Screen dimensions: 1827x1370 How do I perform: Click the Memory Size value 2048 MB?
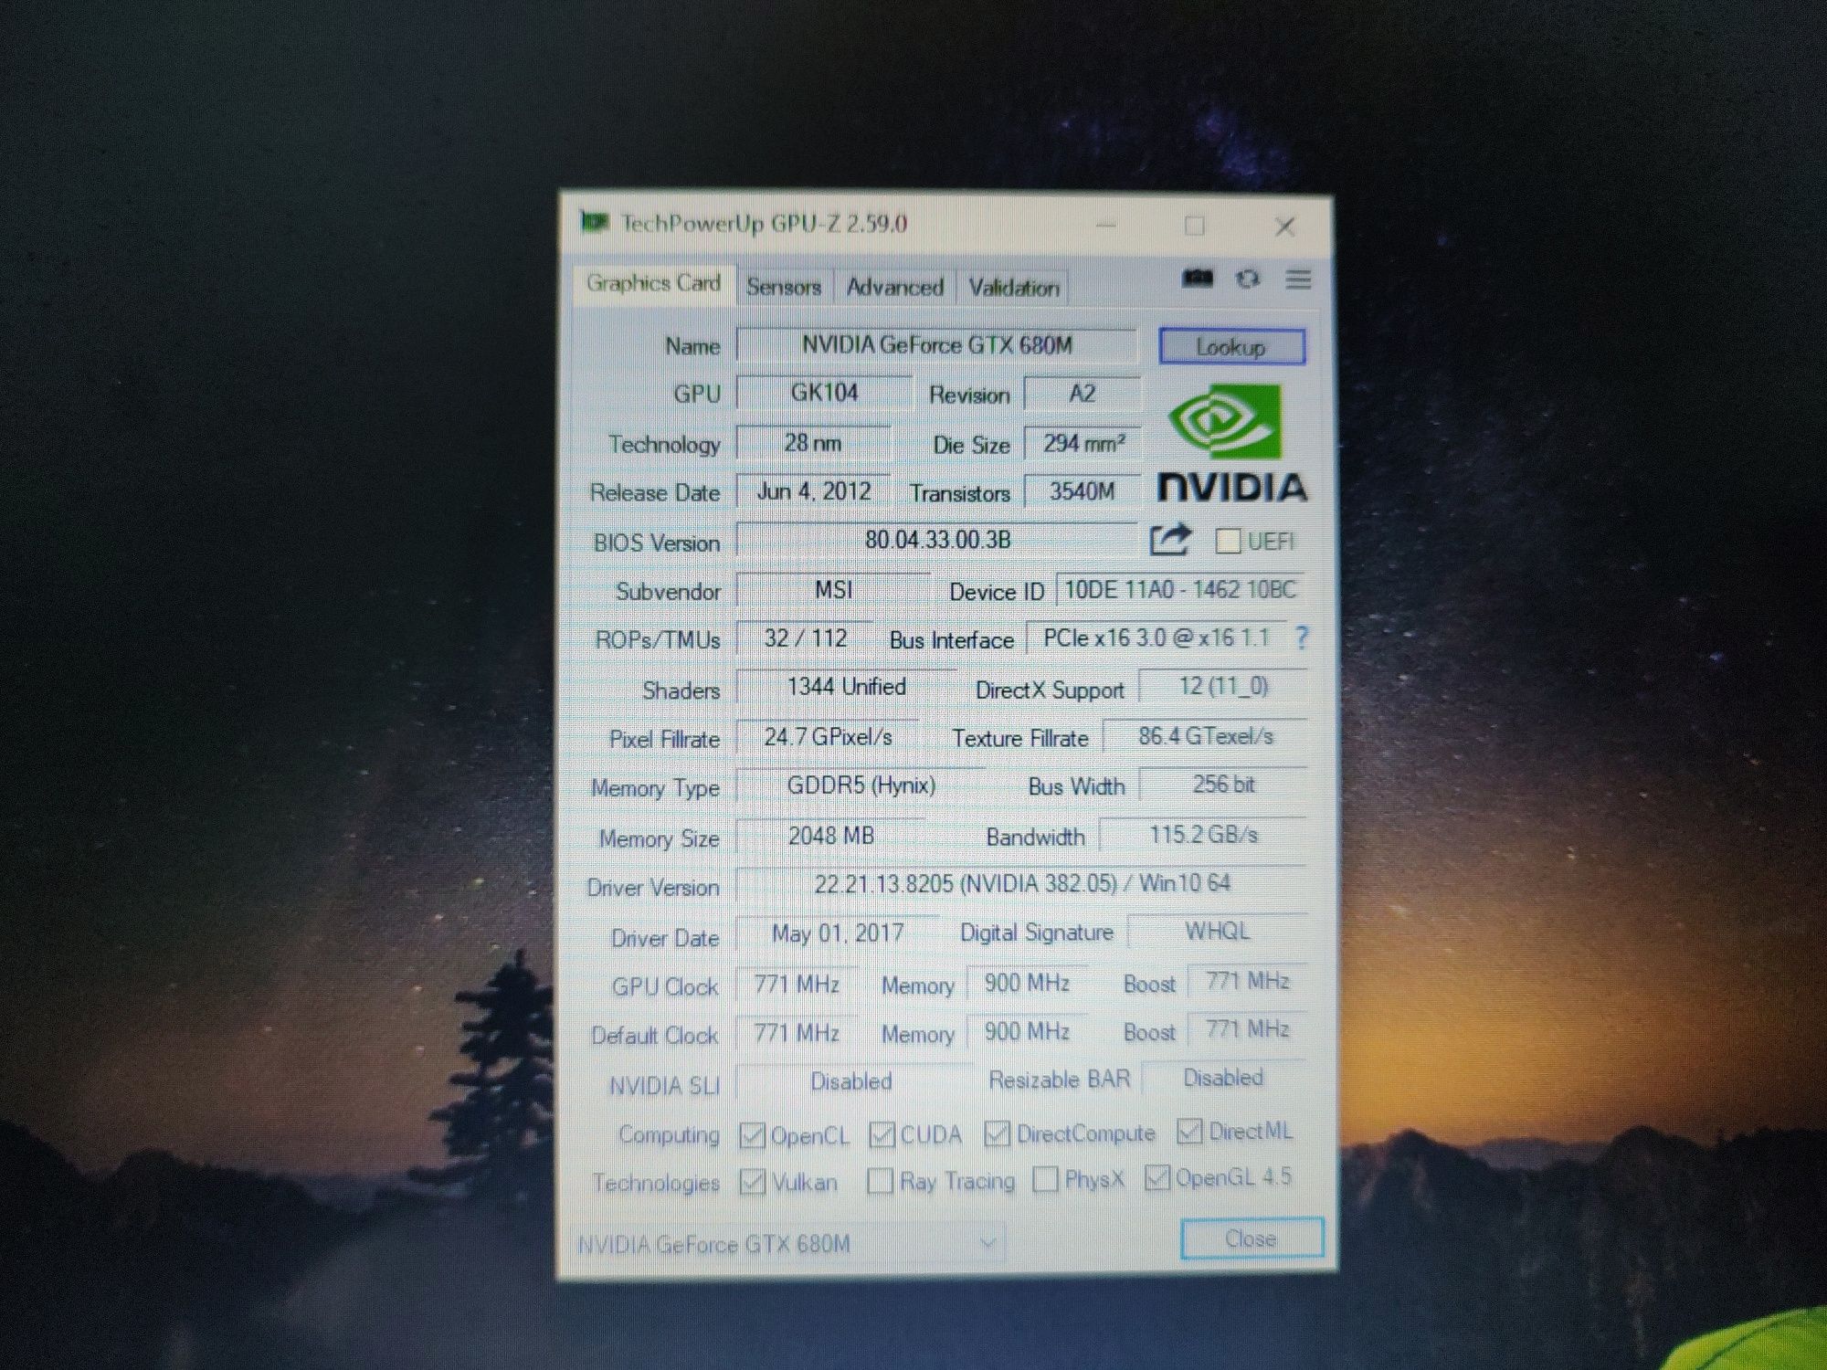coord(830,836)
